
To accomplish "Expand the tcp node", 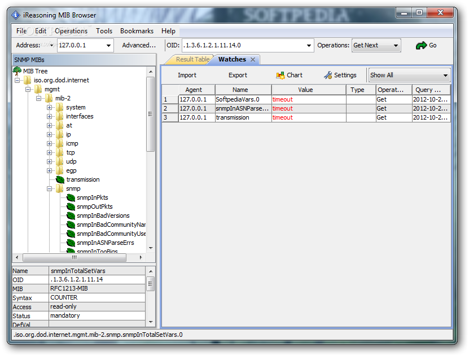I will (49, 152).
